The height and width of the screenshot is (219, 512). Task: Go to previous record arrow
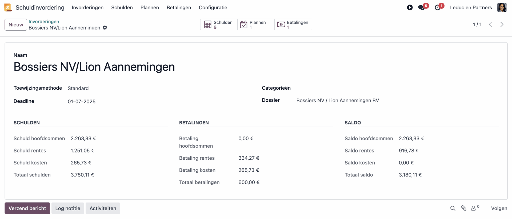pyautogui.click(x=490, y=24)
